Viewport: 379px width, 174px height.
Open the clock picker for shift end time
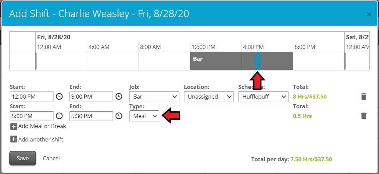pos(119,97)
